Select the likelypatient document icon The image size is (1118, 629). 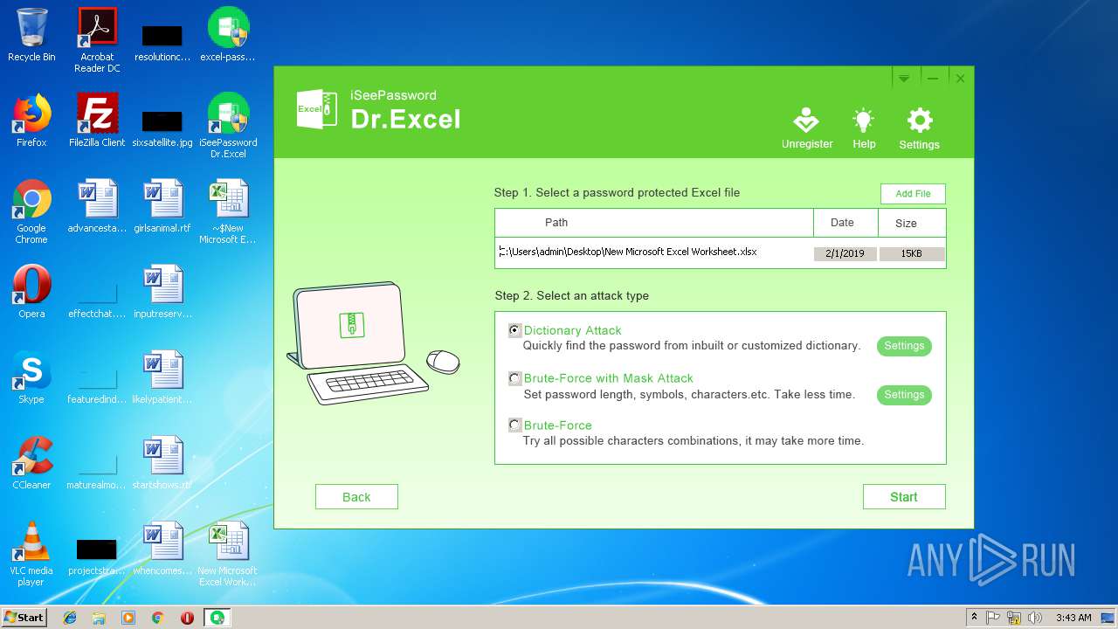coord(162,377)
